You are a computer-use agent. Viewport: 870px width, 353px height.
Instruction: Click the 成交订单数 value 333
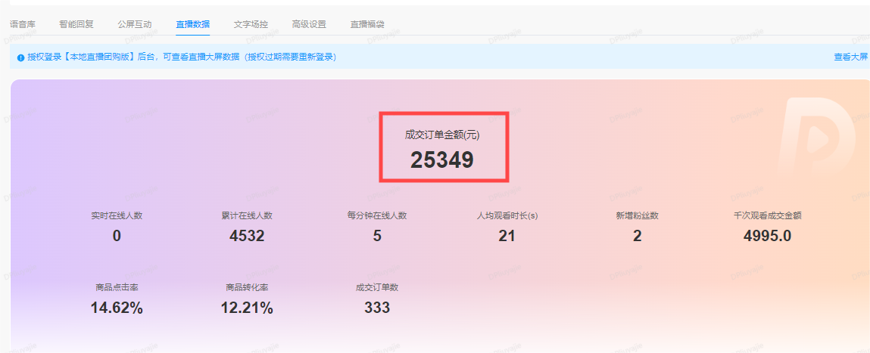tap(377, 308)
